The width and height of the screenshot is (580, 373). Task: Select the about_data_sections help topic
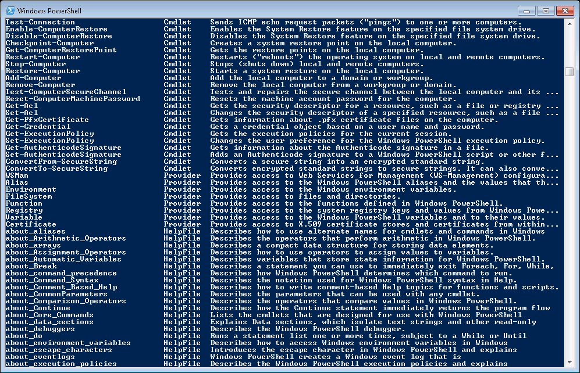click(49, 322)
